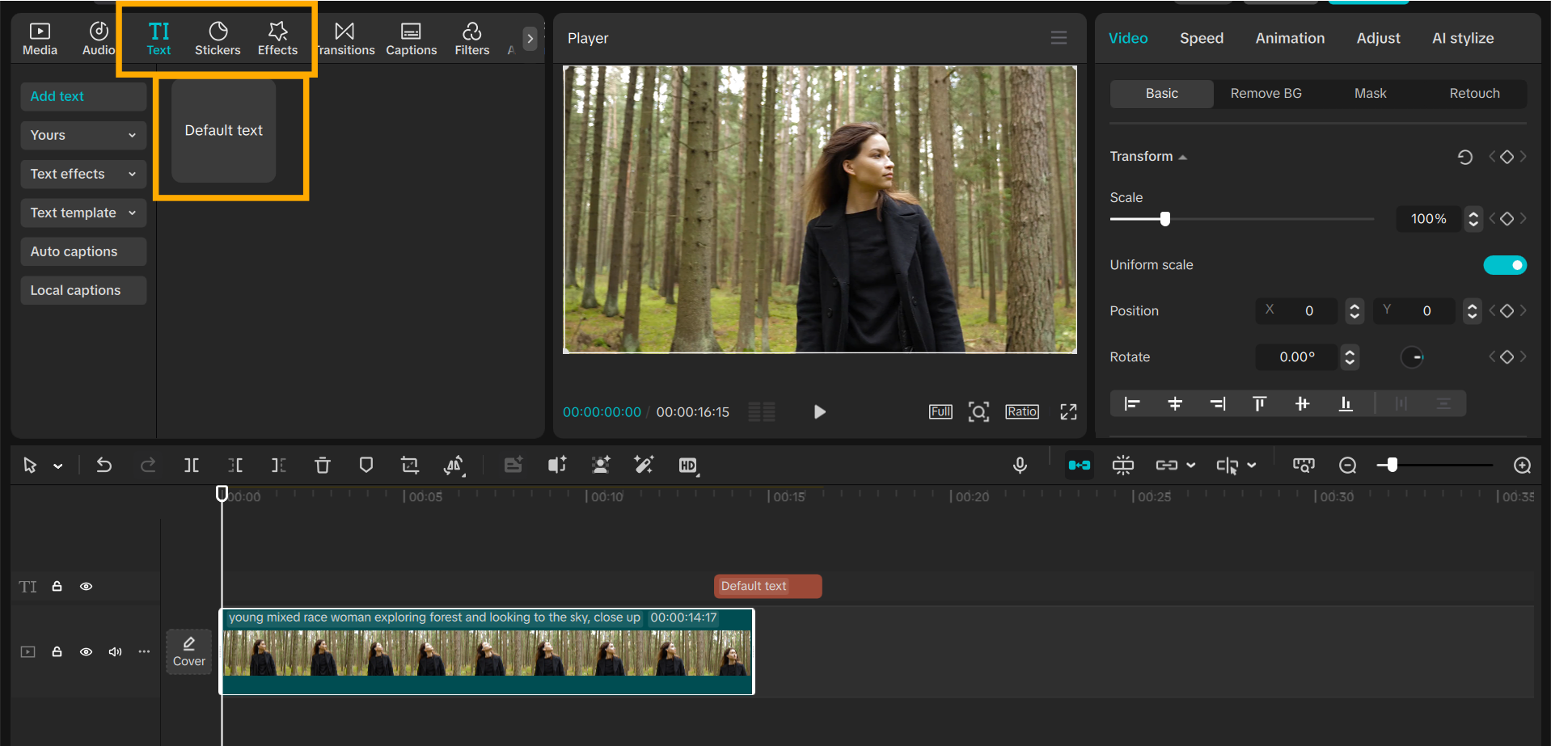This screenshot has height=746, width=1551.
Task: Open the Filters panel
Action: tap(471, 38)
